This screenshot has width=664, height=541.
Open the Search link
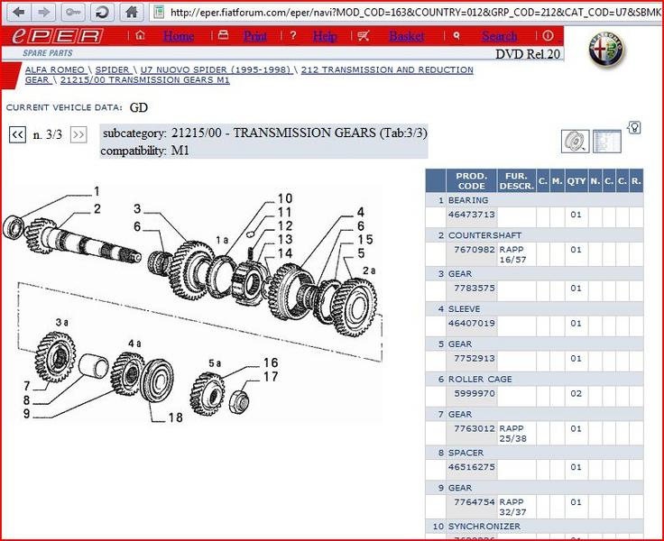point(499,36)
